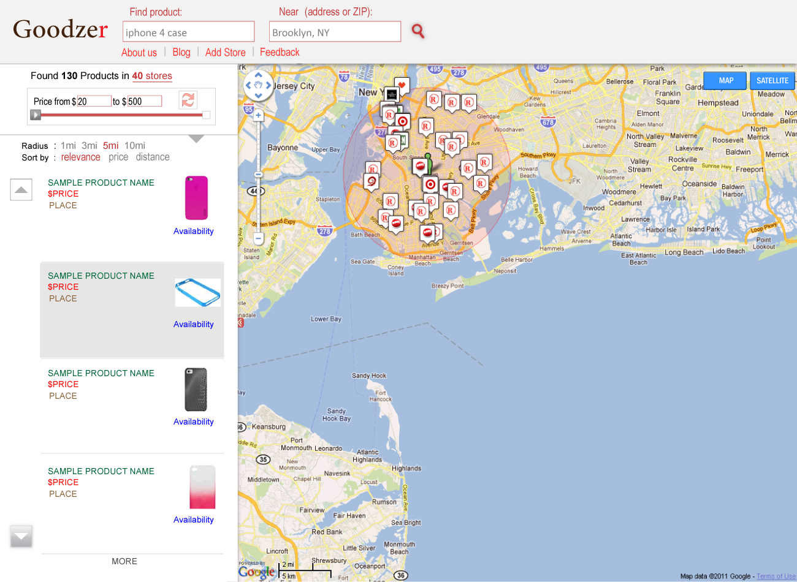Click the hand icon in the pan control
797x582 pixels.
tap(258, 86)
